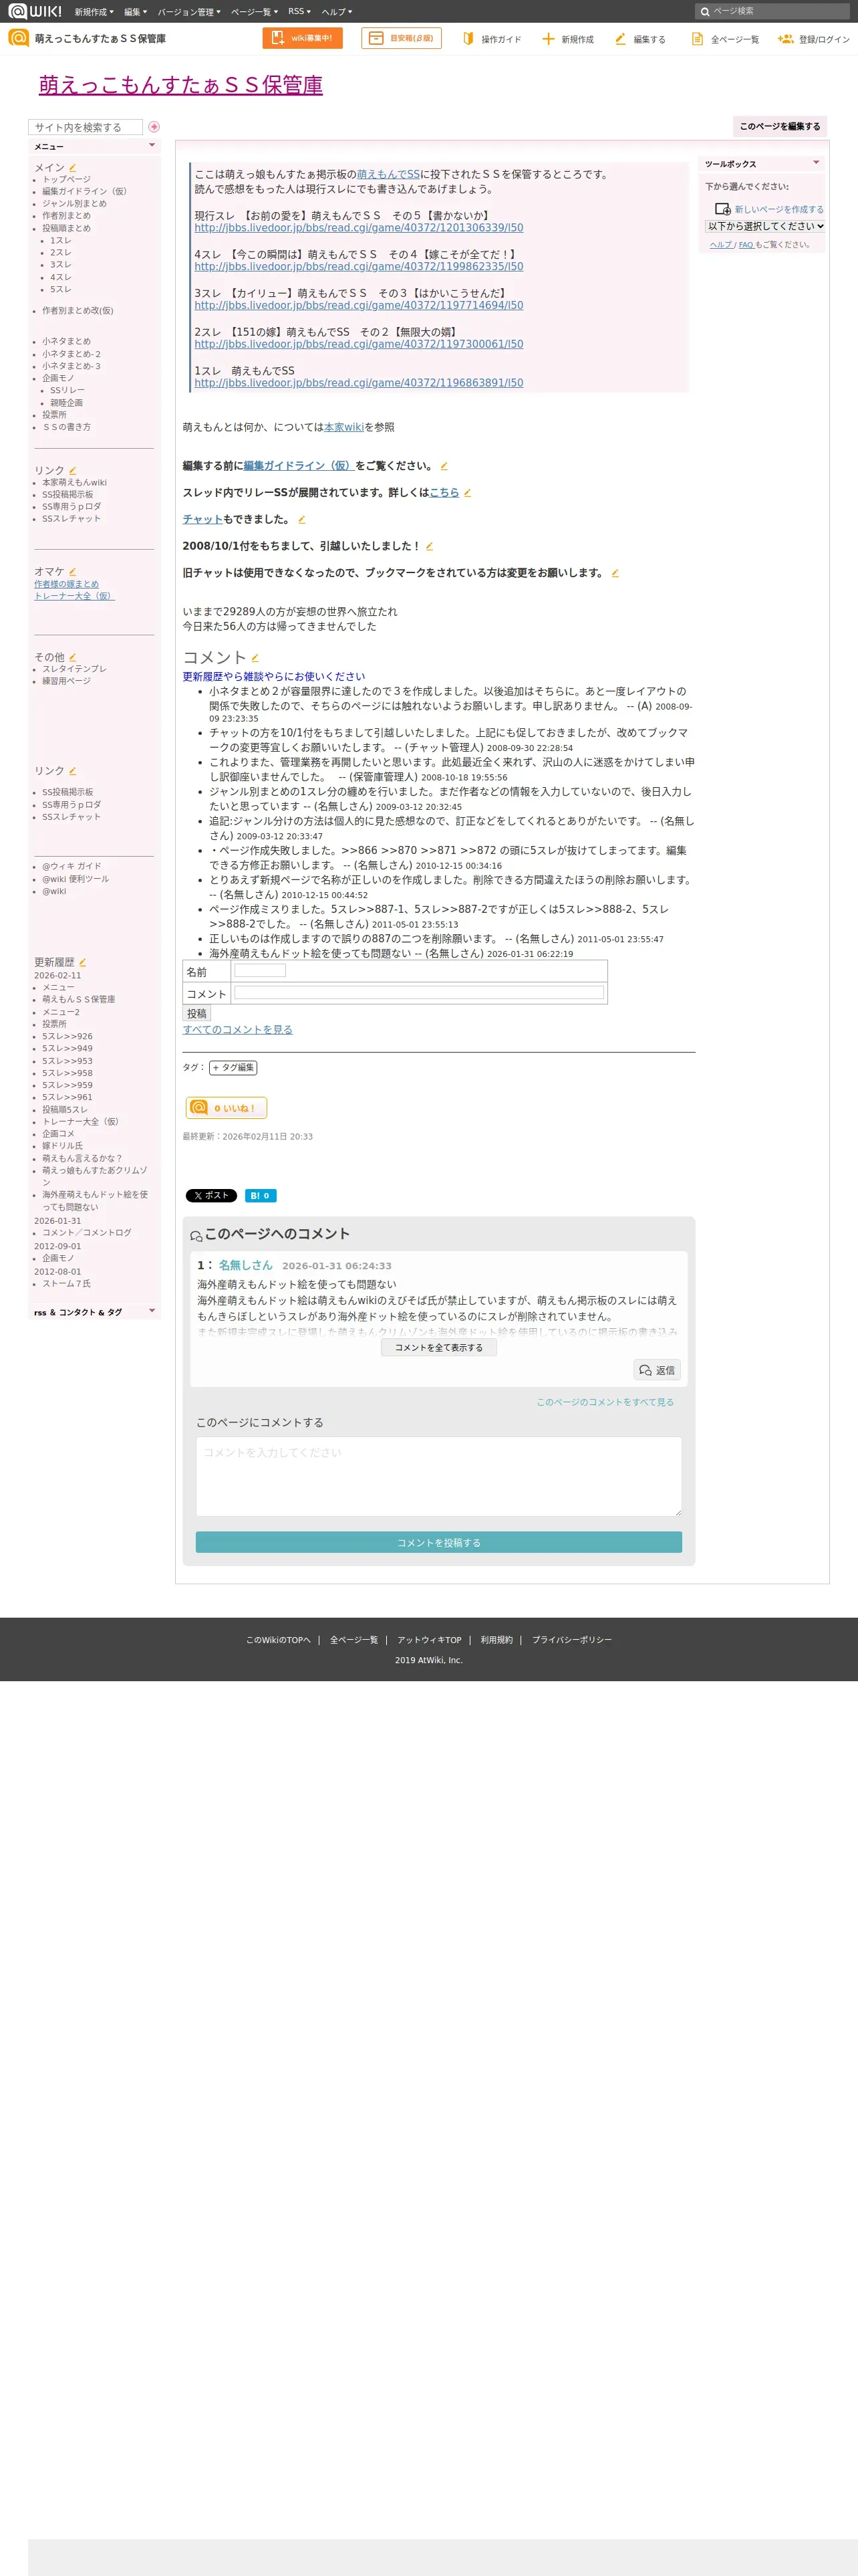
Task: Click the @WIKI logo in the top bar
Action: (x=35, y=11)
